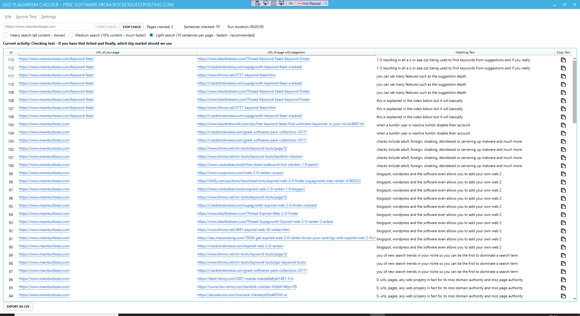Select Heavy search radio button

coord(6,35)
